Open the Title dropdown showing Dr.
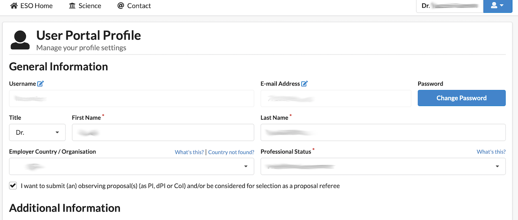 tap(37, 132)
